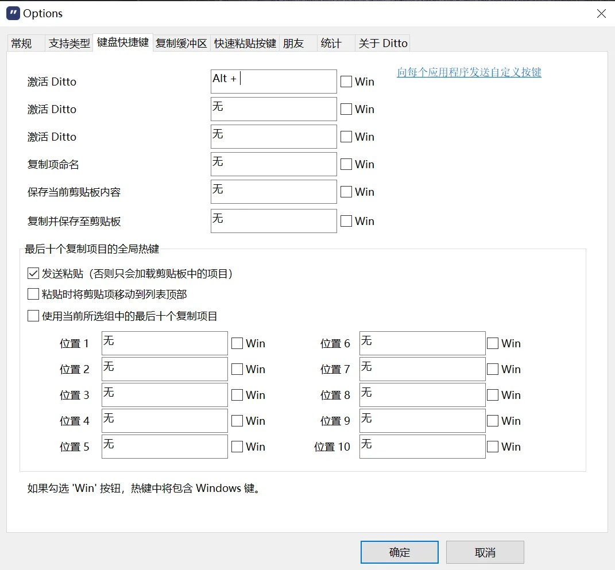The height and width of the screenshot is (570, 615).
Task: Click the 复制并保存至剪贴板 hotkey field
Action: point(274,221)
